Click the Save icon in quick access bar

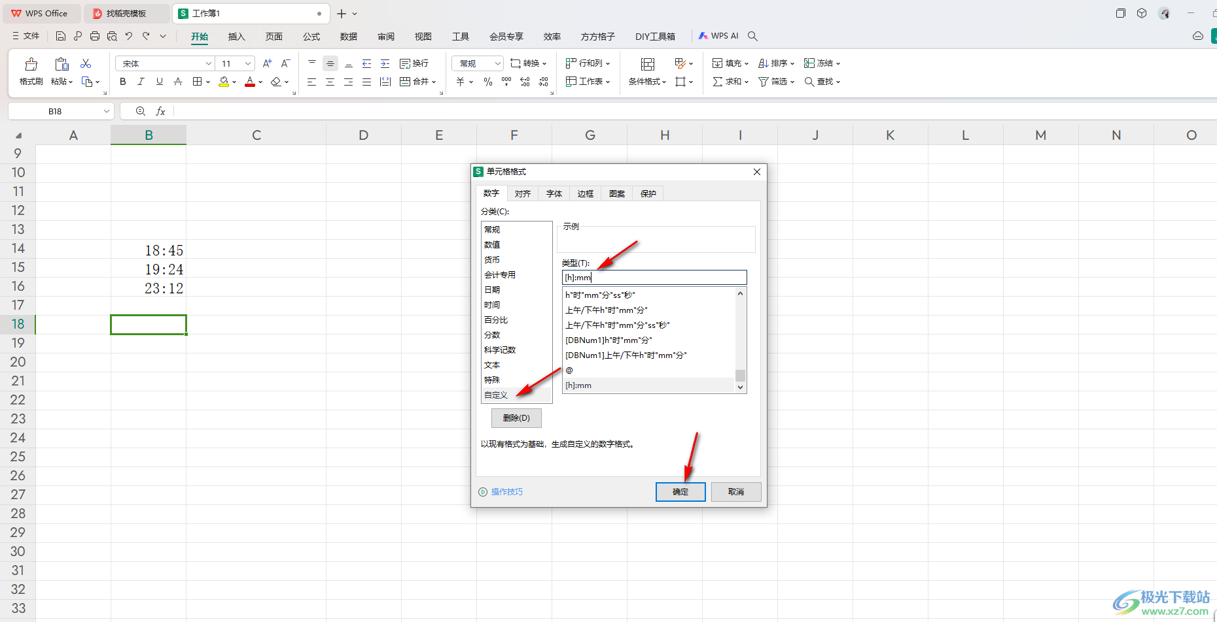click(61, 36)
